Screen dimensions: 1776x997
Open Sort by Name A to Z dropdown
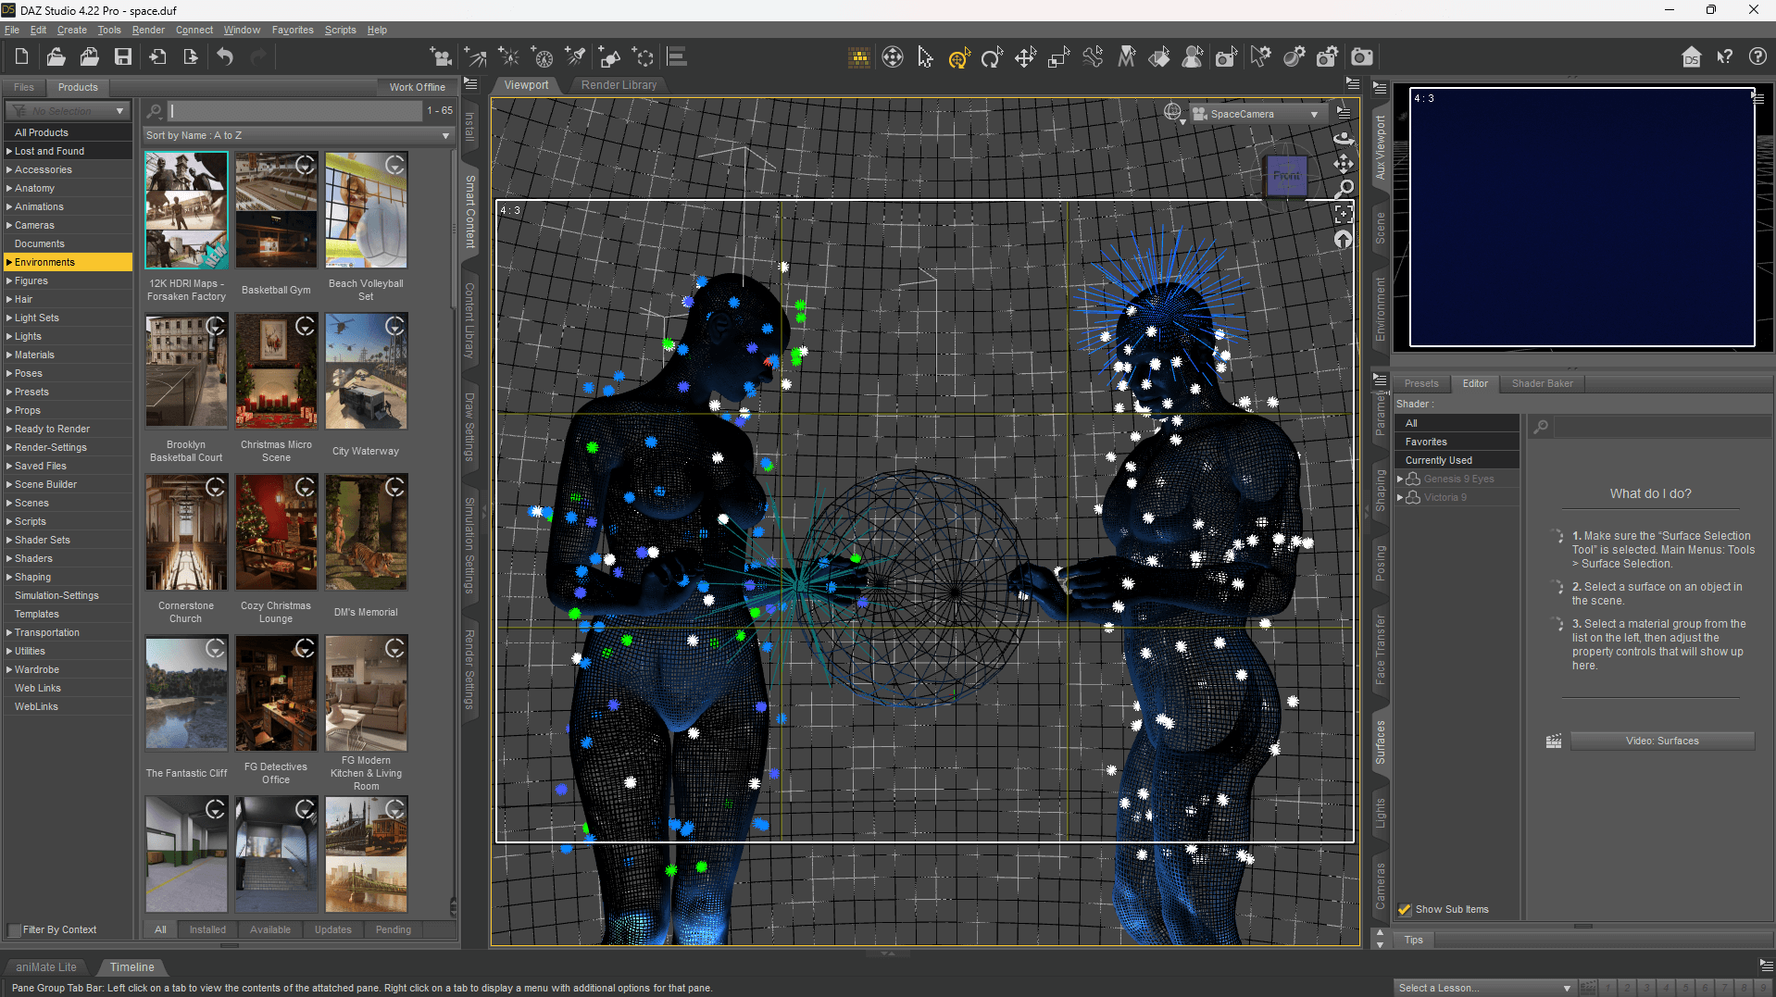point(297,135)
